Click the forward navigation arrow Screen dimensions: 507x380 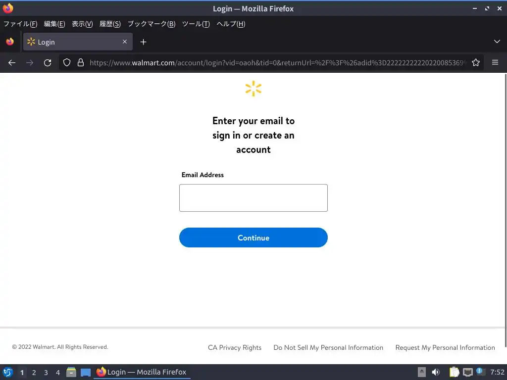(x=30, y=63)
